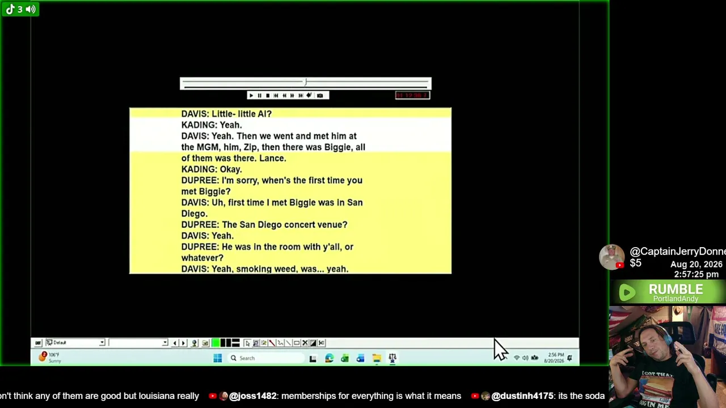Select the side-by-side split layout icon
726x408 pixels.
(x=226, y=342)
